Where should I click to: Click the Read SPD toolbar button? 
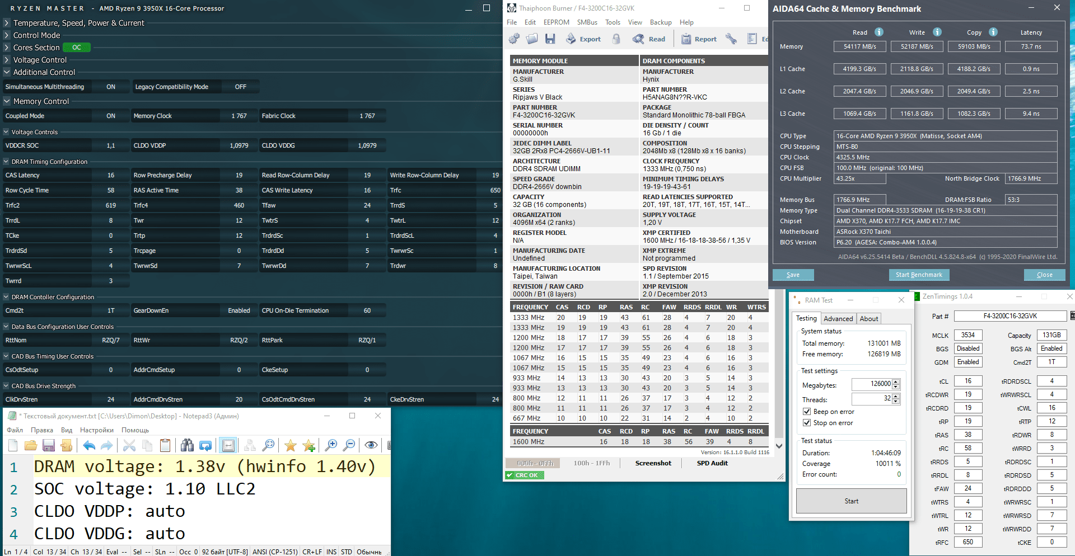coord(649,39)
